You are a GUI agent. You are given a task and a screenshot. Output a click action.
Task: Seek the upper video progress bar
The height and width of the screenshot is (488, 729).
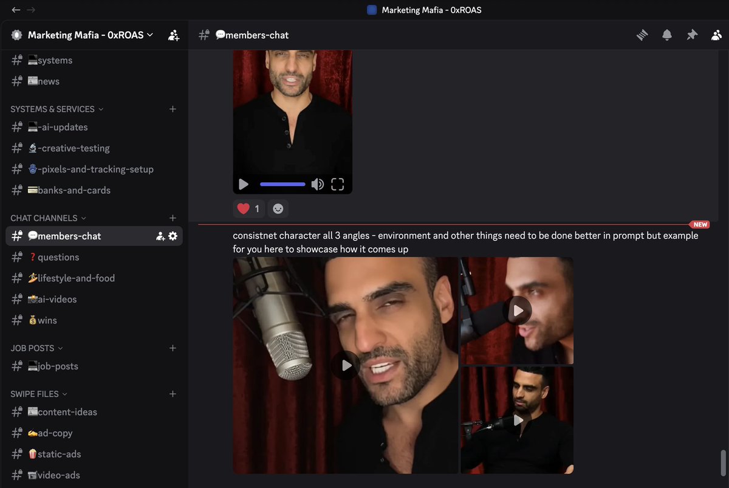point(282,184)
